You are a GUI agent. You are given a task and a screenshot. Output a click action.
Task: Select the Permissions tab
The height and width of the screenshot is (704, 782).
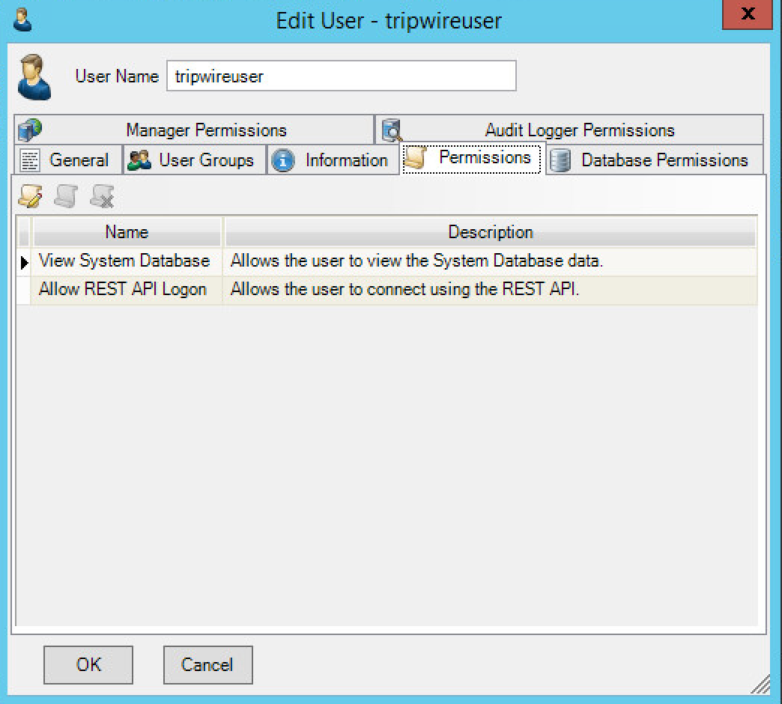coord(470,158)
